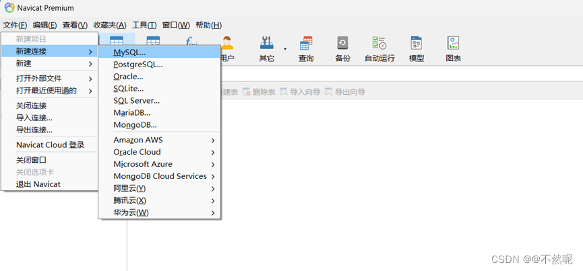583x271 pixels.
Task: Click the Delete Table (删除表) icon
Action: (247, 91)
